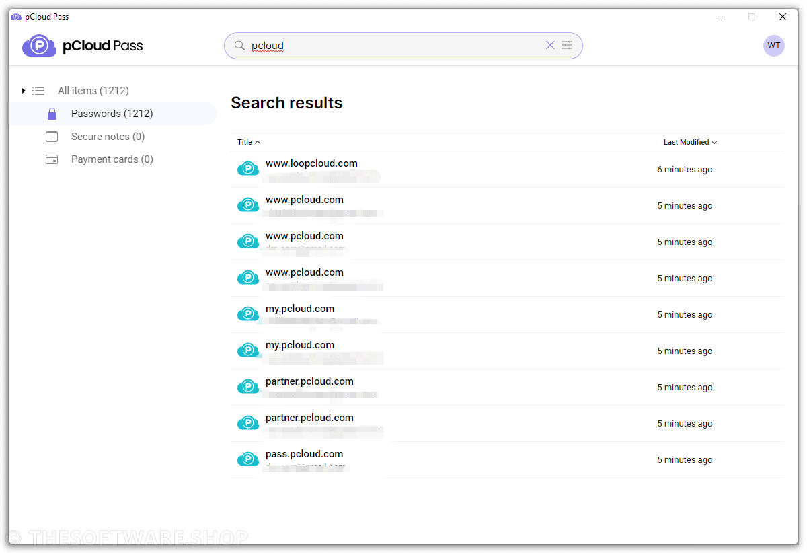This screenshot has width=807, height=553.
Task: Open search filter options slider icon
Action: [x=568, y=45]
